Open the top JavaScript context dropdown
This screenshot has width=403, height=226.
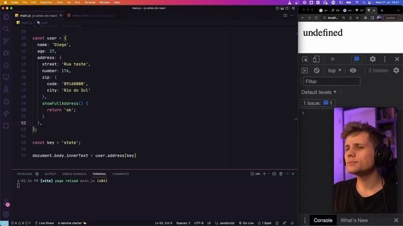334,70
